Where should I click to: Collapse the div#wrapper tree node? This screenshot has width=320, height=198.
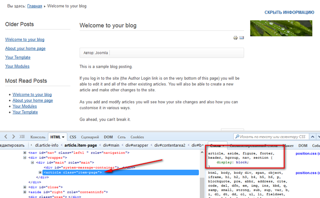(25, 157)
